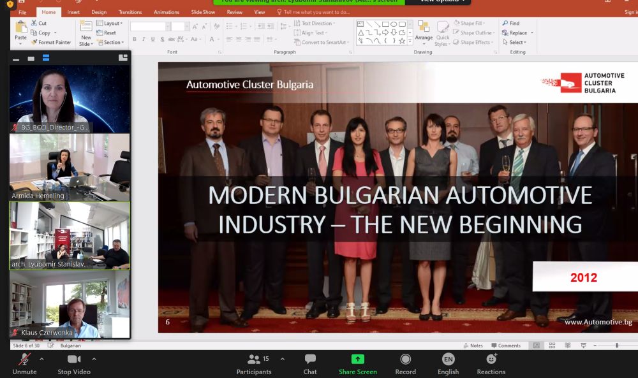
Task: Expand participants options arrow
Action: pos(283,359)
